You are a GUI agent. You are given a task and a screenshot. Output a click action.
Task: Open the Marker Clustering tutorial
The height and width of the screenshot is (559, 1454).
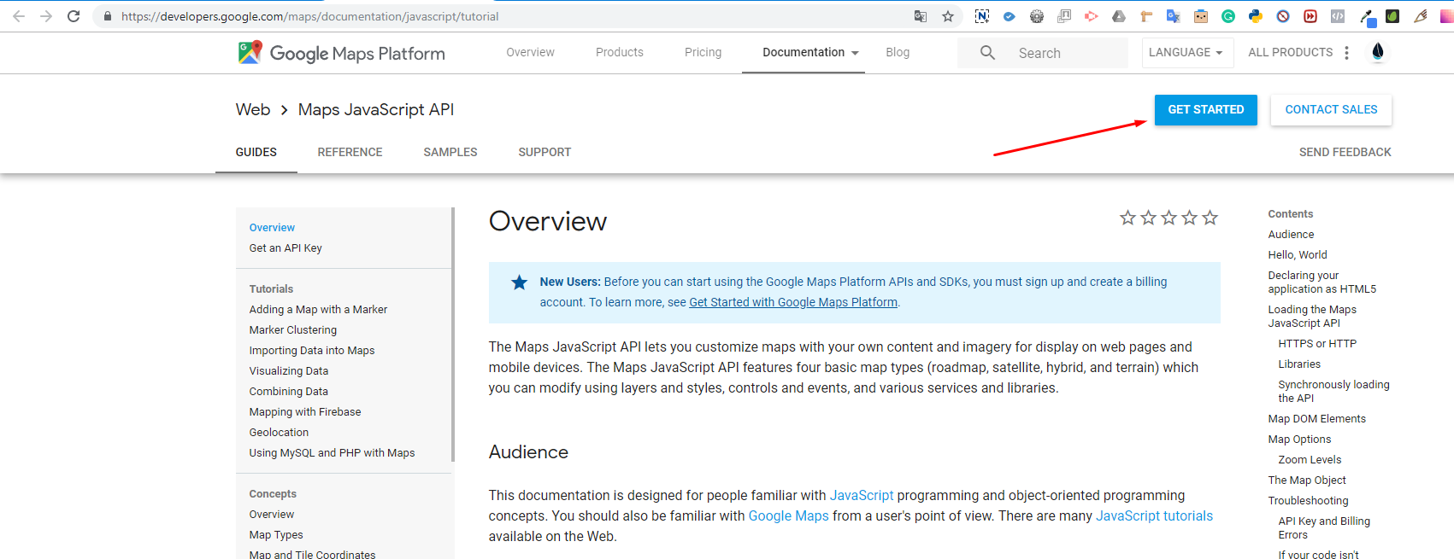pos(293,330)
